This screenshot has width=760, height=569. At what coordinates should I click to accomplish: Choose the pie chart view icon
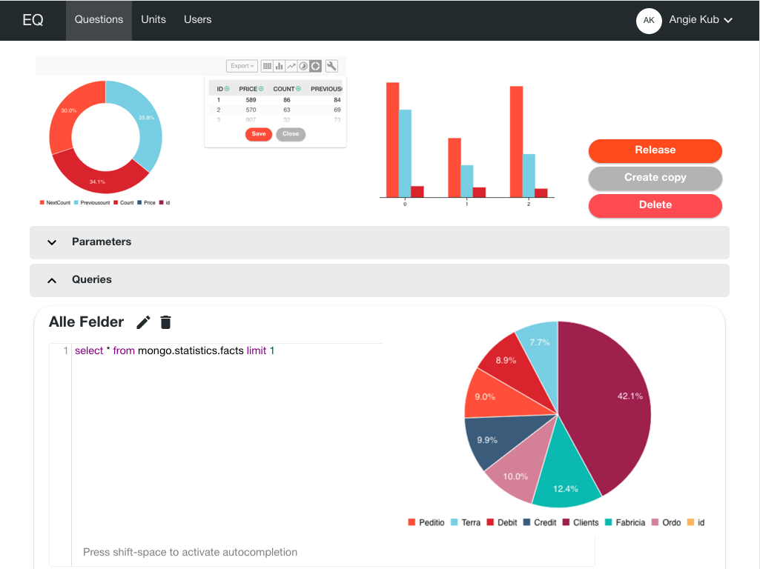(x=303, y=66)
